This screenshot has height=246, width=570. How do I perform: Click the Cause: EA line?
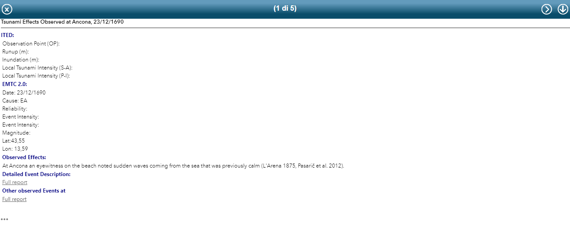click(x=15, y=101)
